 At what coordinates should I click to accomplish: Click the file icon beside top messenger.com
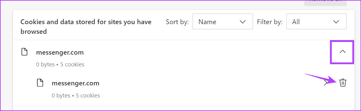pyautogui.click(x=24, y=52)
